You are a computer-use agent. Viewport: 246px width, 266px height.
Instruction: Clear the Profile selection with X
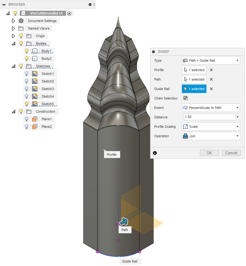tap(211, 70)
